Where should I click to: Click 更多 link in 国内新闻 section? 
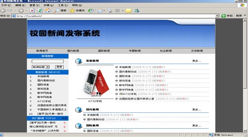(x=196, y=110)
